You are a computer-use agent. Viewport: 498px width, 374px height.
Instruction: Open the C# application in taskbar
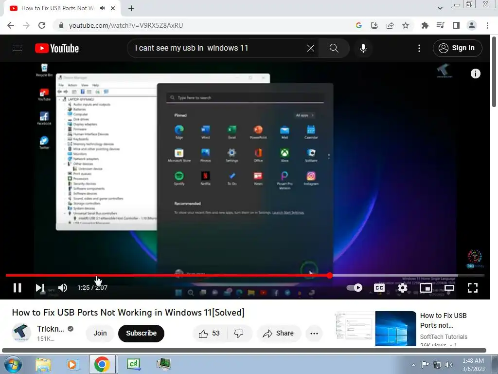(x=134, y=364)
